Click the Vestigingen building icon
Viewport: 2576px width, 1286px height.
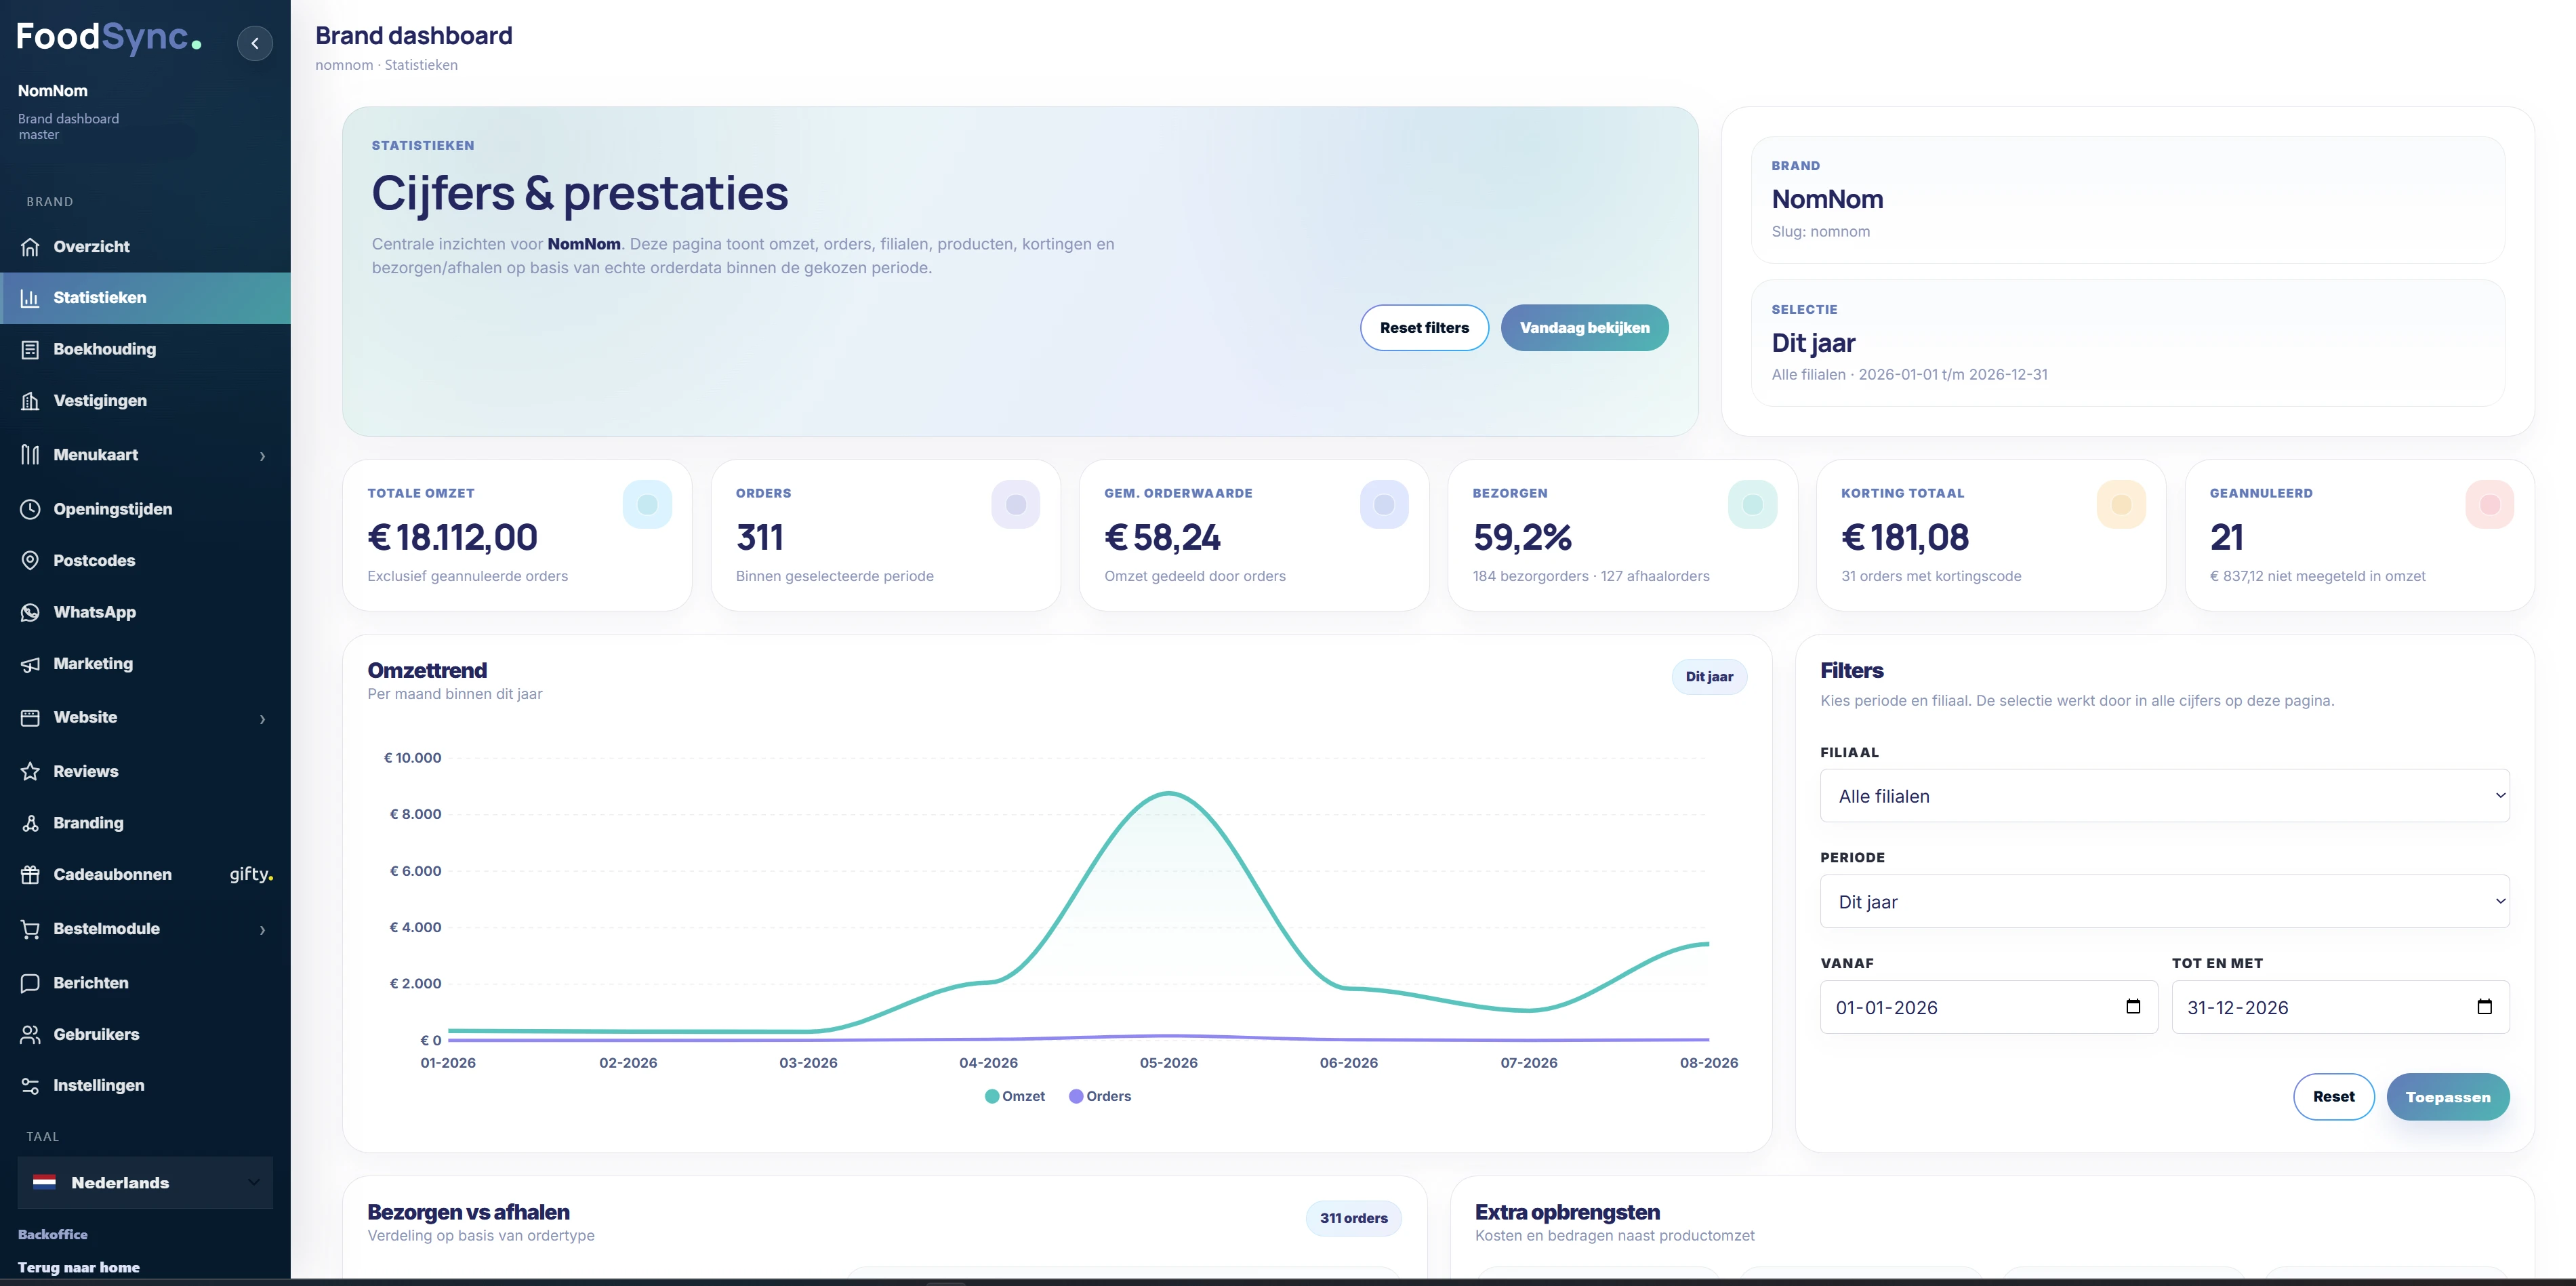31,401
